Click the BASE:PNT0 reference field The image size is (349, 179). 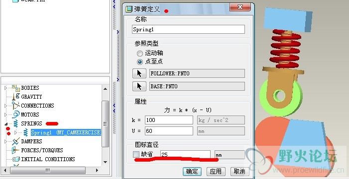(197, 86)
